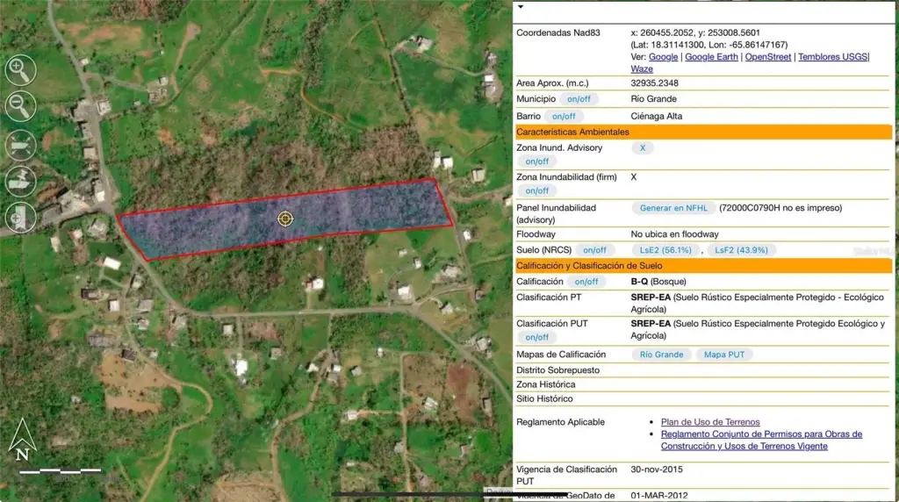Expand the Características Ambientales section header
Viewport: 899px width, 502px height.
(x=703, y=132)
